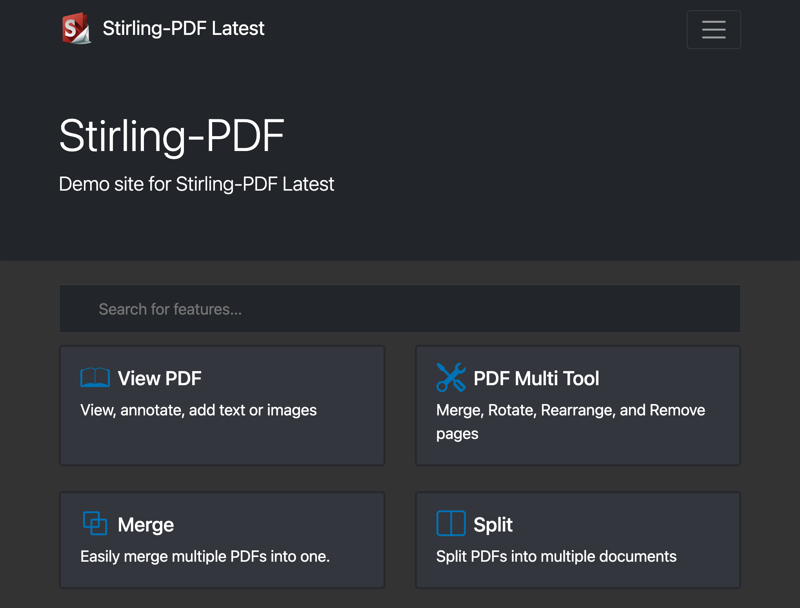Screen dimensions: 800x608
Task: Click the PDF Multi Tool wrench icon
Action: 451,377
